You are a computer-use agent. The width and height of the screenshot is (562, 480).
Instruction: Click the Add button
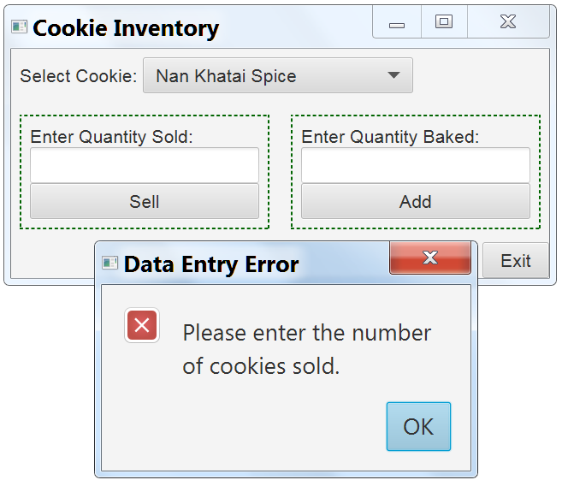(416, 201)
